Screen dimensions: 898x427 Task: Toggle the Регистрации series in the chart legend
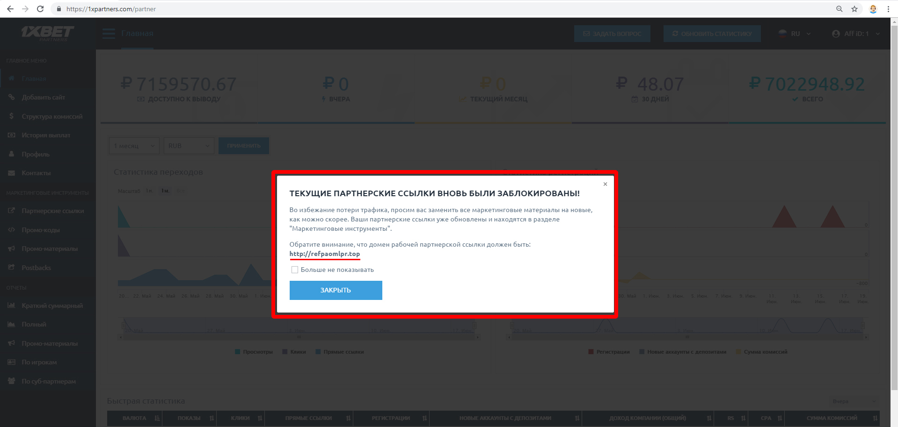click(x=609, y=352)
